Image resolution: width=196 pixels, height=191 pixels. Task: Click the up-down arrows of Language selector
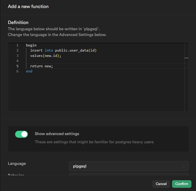[x=183, y=166]
